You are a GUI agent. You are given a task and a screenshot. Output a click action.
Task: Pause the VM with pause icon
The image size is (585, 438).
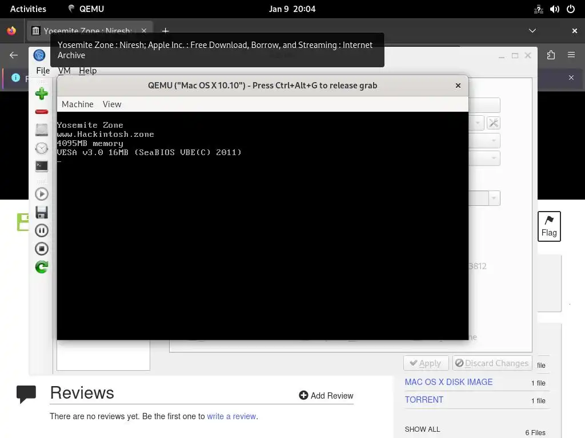pos(41,230)
